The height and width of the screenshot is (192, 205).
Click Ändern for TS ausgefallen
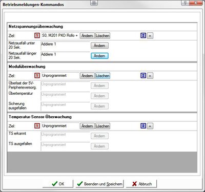[99, 146]
